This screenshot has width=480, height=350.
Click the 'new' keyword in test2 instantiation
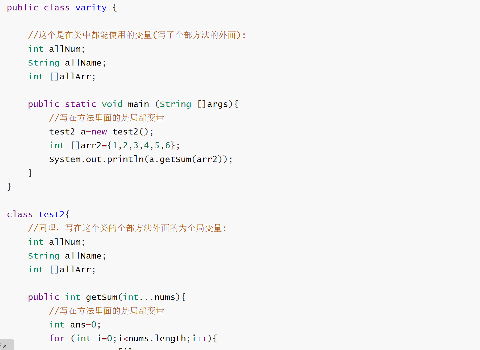[99, 132]
